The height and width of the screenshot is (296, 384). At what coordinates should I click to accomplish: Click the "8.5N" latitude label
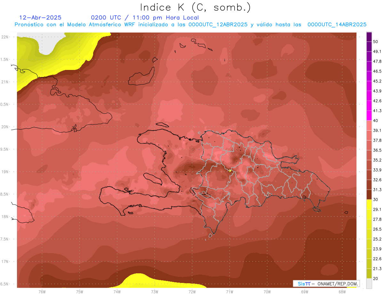click(x=5, y=194)
